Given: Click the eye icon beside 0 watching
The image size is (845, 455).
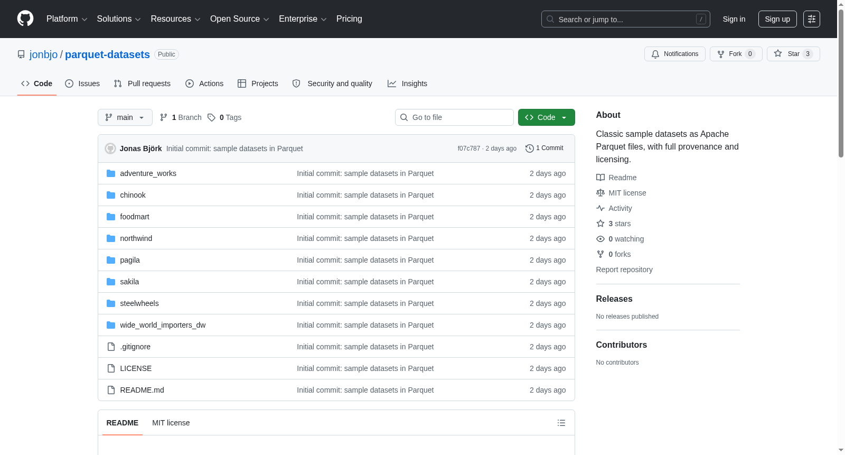Looking at the screenshot, I should 600,239.
